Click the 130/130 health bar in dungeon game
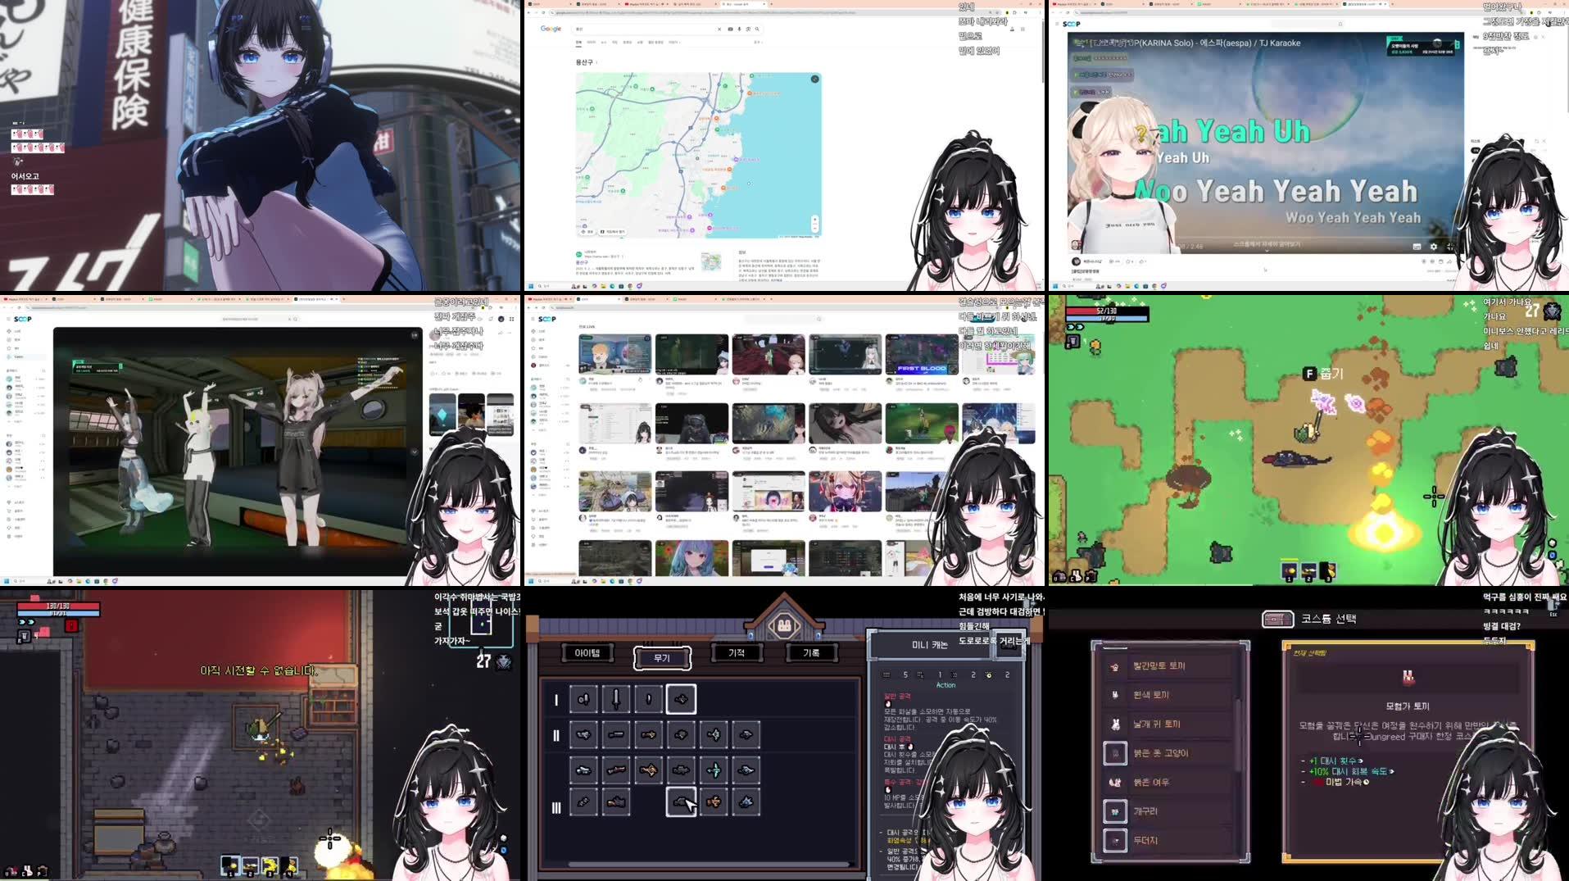 (x=58, y=607)
